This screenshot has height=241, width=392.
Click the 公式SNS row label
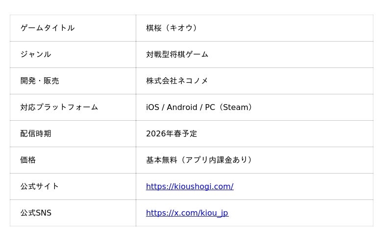(36, 213)
